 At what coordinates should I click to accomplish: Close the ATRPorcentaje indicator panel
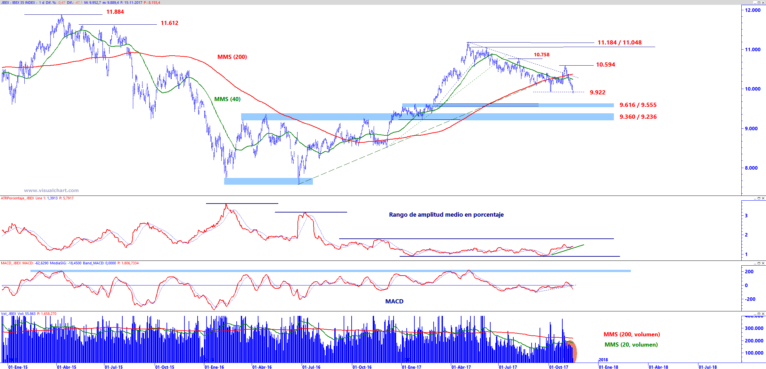(763, 198)
